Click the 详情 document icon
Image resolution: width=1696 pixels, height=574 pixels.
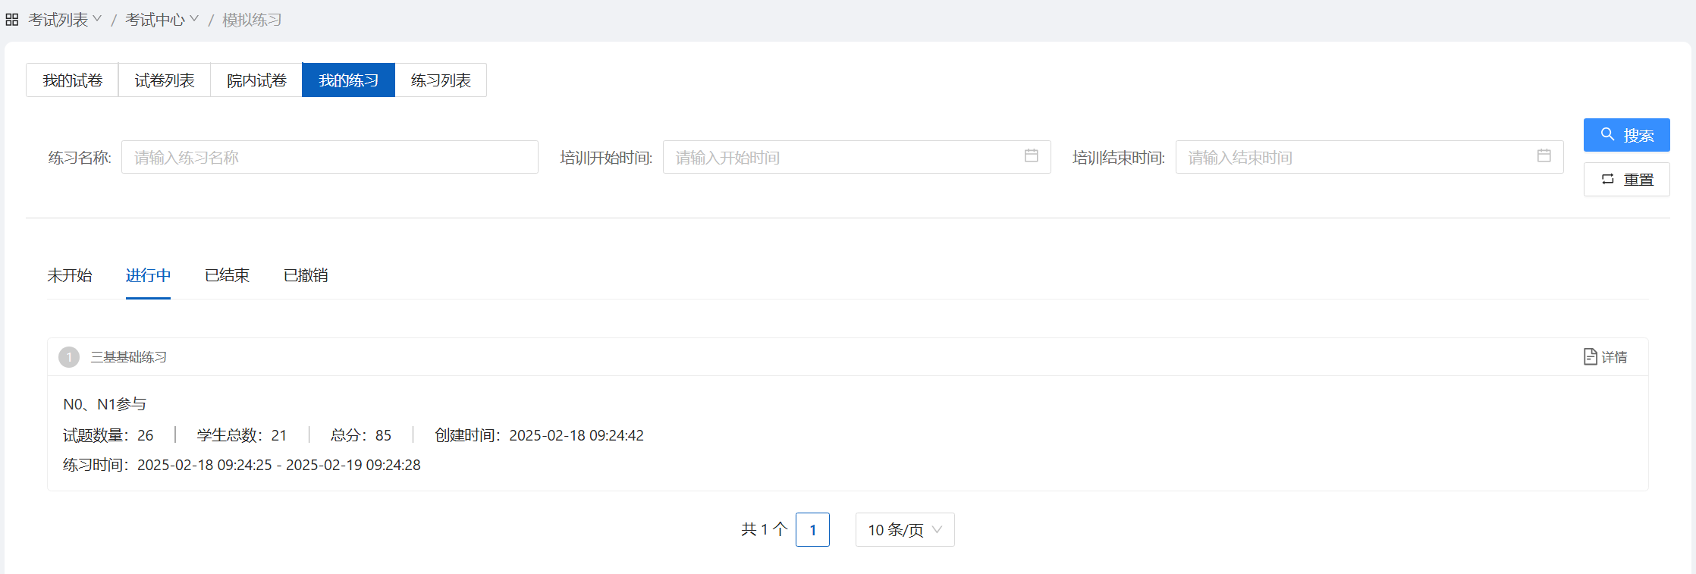click(1591, 356)
